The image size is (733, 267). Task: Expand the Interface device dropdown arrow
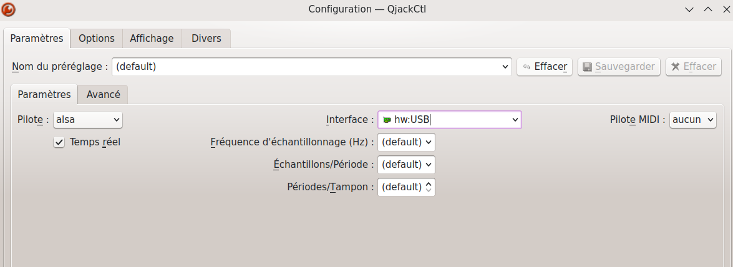click(x=515, y=120)
